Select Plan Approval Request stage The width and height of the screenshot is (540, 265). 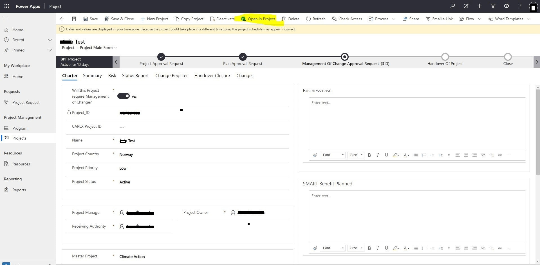coord(243,57)
